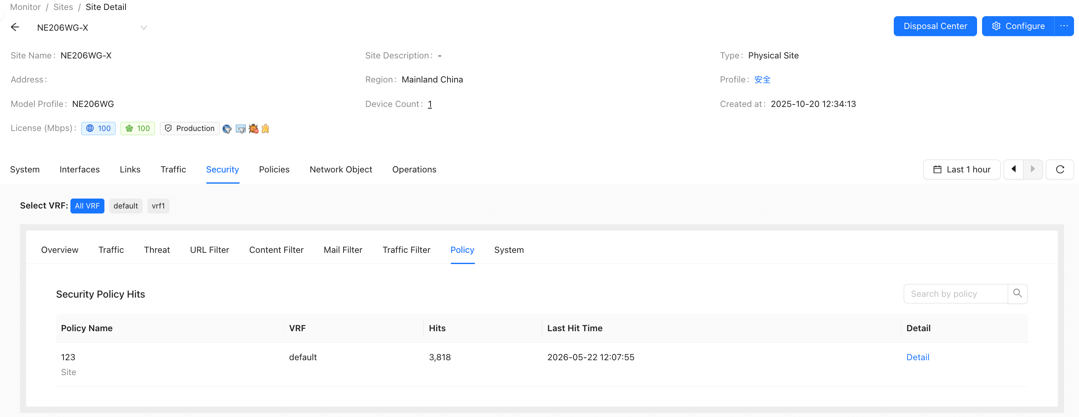Select the Security site tab
Image resolution: width=1079 pixels, height=417 pixels.
point(223,169)
